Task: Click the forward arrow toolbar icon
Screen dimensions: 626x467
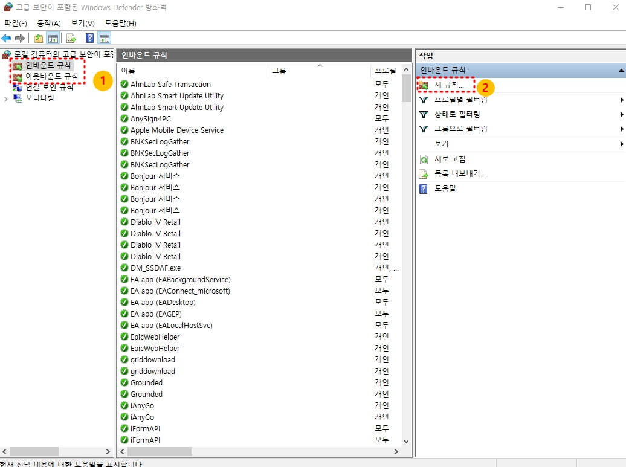Action: click(x=20, y=38)
